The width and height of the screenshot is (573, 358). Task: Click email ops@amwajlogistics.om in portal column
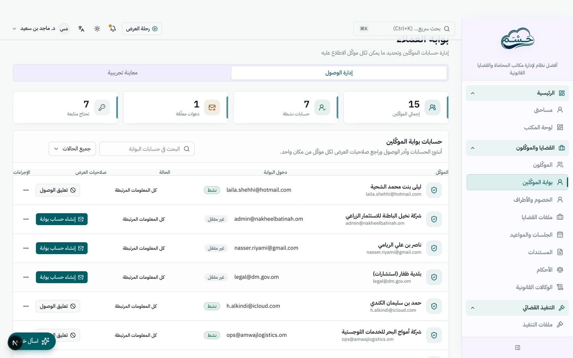257,335
